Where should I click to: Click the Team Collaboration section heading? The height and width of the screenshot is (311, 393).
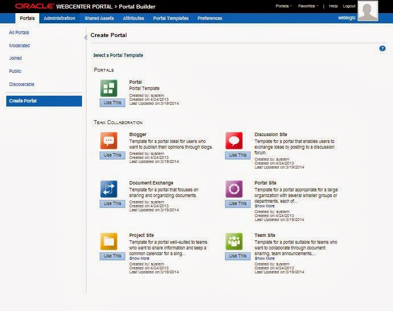(118, 122)
